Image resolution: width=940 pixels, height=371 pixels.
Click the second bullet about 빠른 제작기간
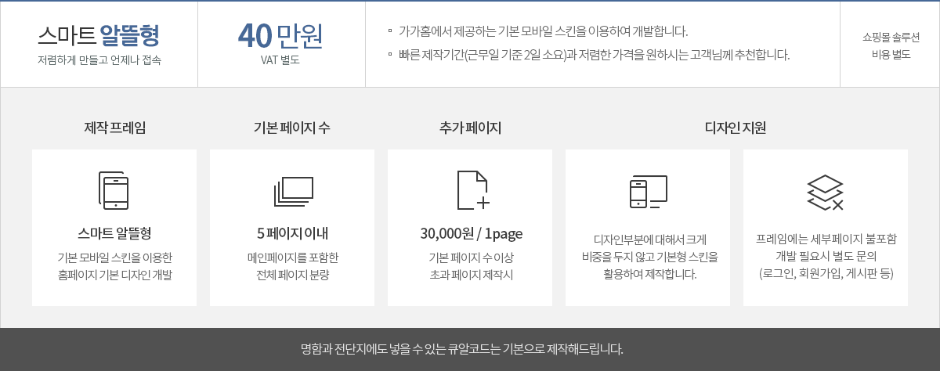click(x=594, y=55)
